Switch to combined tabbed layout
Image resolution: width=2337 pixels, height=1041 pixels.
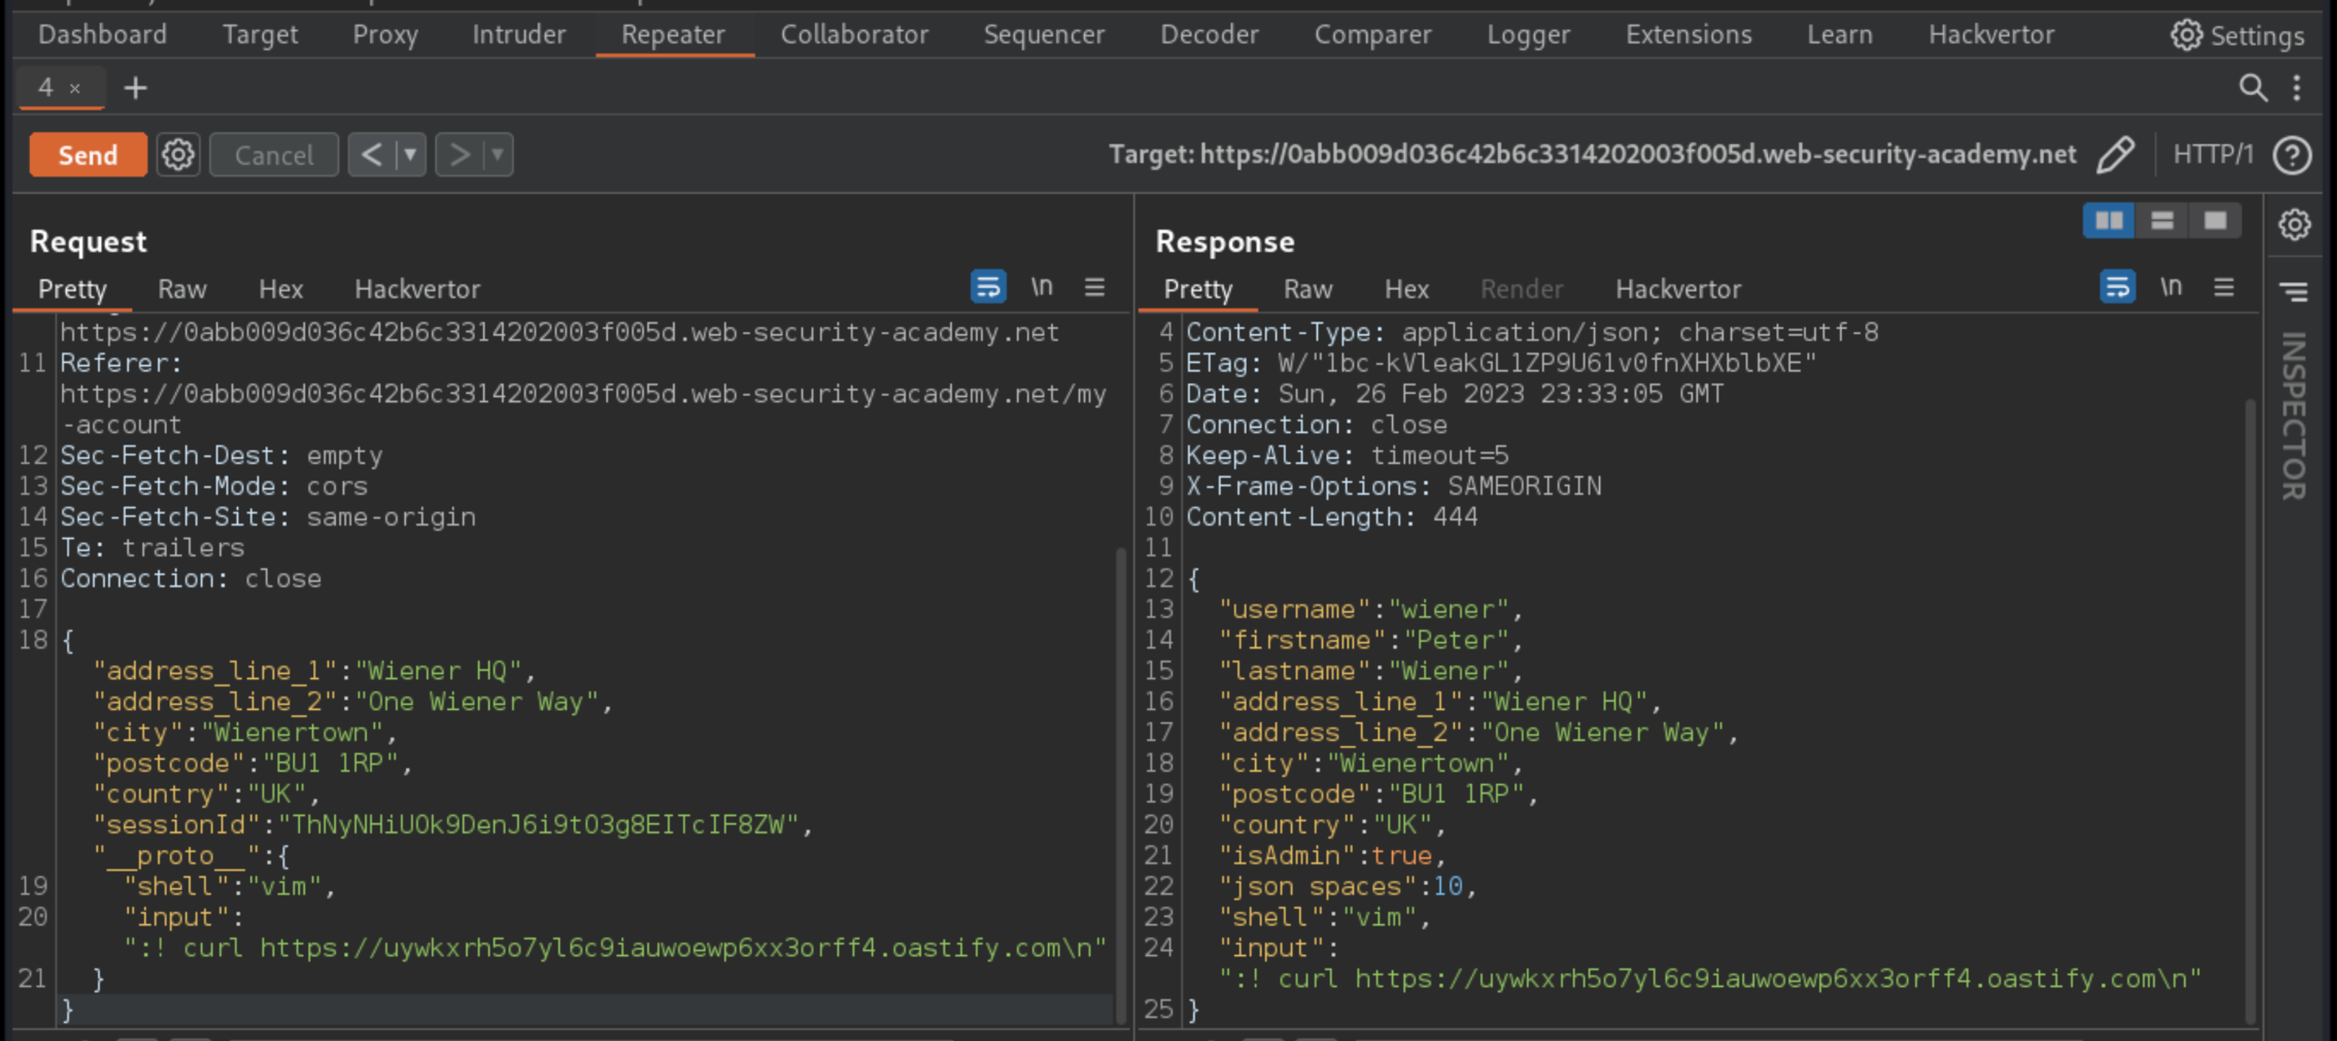pos(2215,221)
